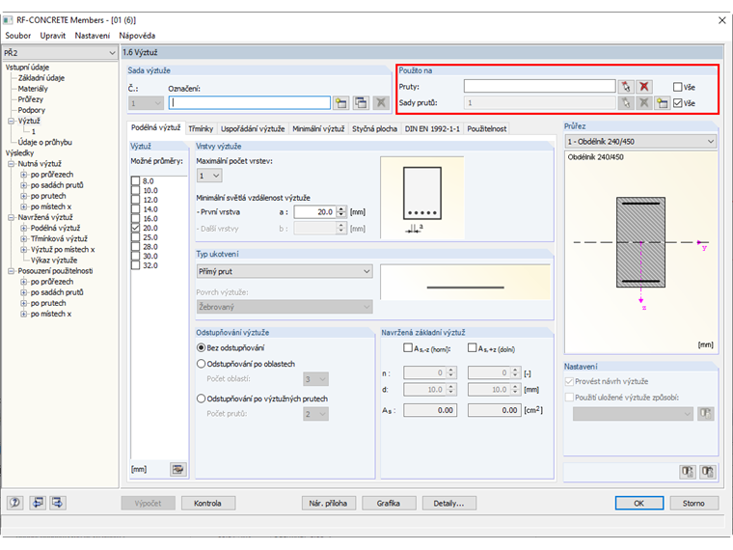Click the new set of members icon beside Sady prutů
Screen dimensions: 733x550
click(662, 103)
